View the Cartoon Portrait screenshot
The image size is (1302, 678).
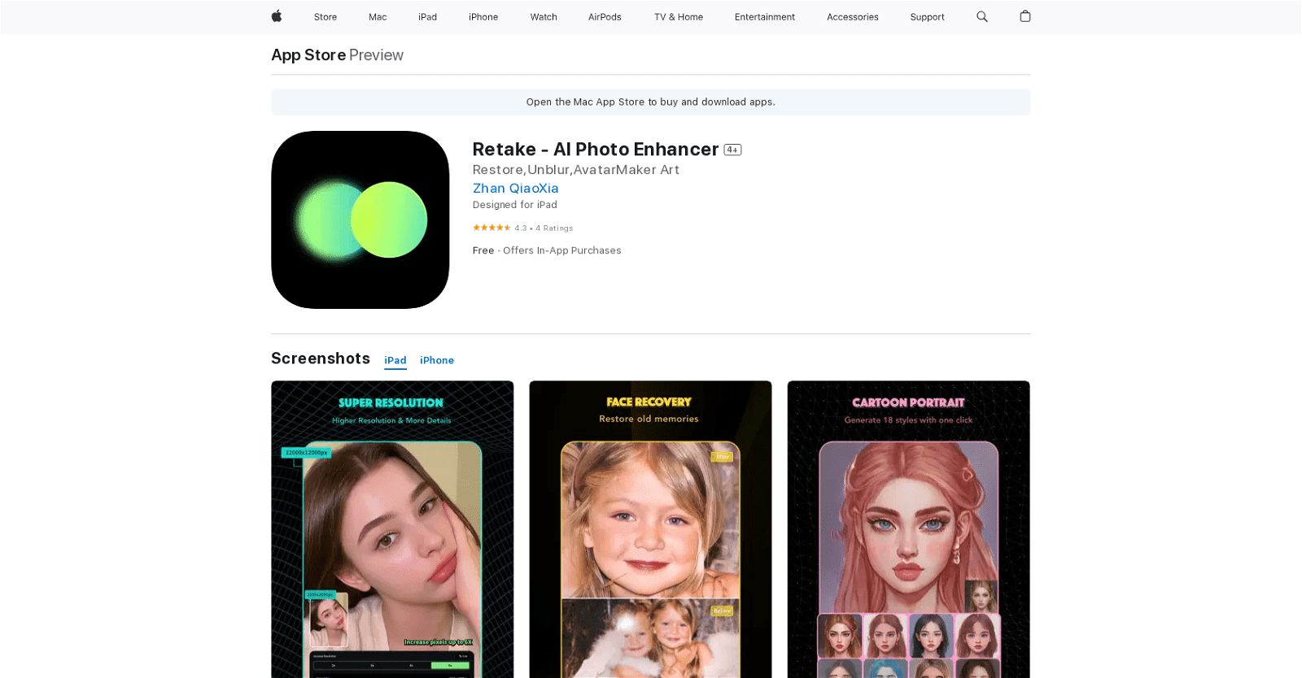(908, 528)
